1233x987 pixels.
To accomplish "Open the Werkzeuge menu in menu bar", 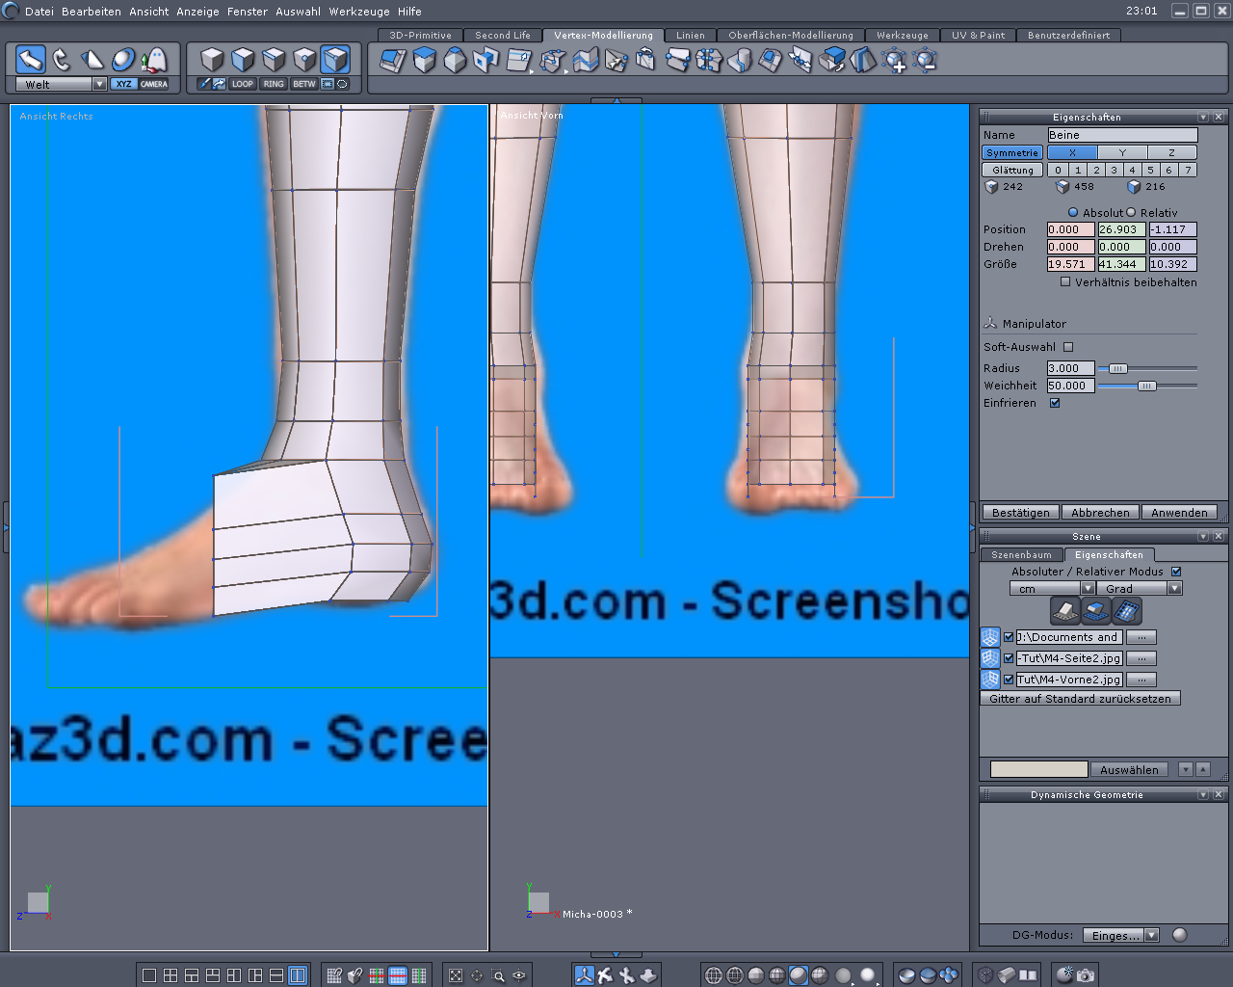I will pyautogui.click(x=361, y=12).
